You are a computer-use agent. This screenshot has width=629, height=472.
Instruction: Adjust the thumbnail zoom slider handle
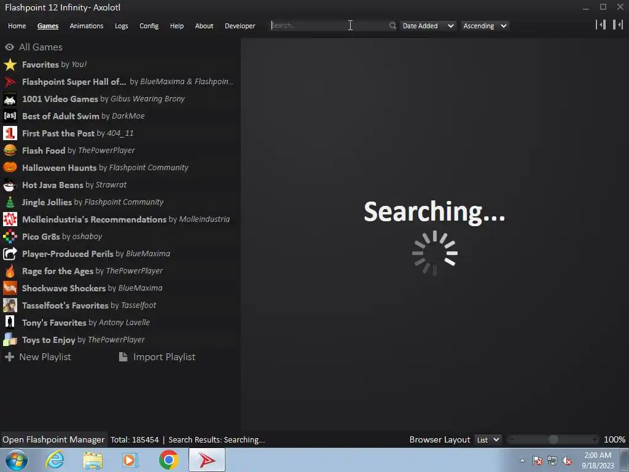point(553,440)
